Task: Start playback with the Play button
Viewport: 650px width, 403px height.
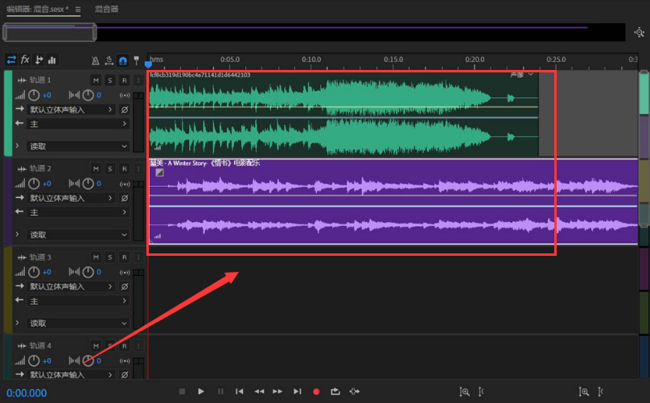Action: (201, 392)
